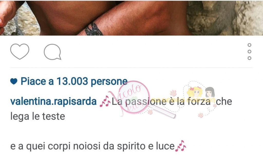
Task: Open comments via the speech bubble icon
Action: coord(52,52)
